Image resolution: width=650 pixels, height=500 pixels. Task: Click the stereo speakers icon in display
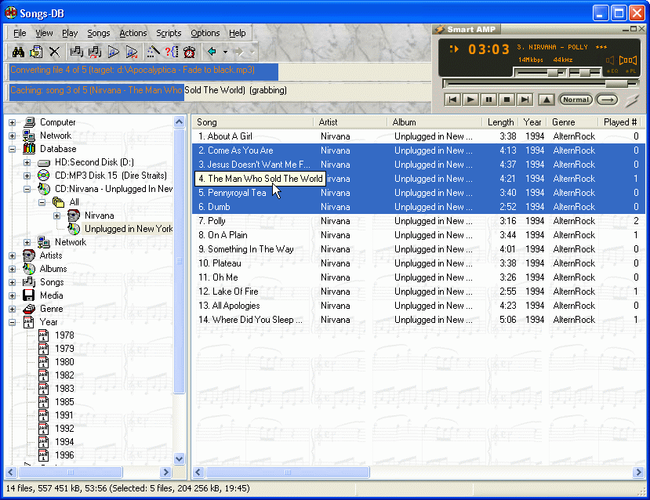click(x=627, y=60)
